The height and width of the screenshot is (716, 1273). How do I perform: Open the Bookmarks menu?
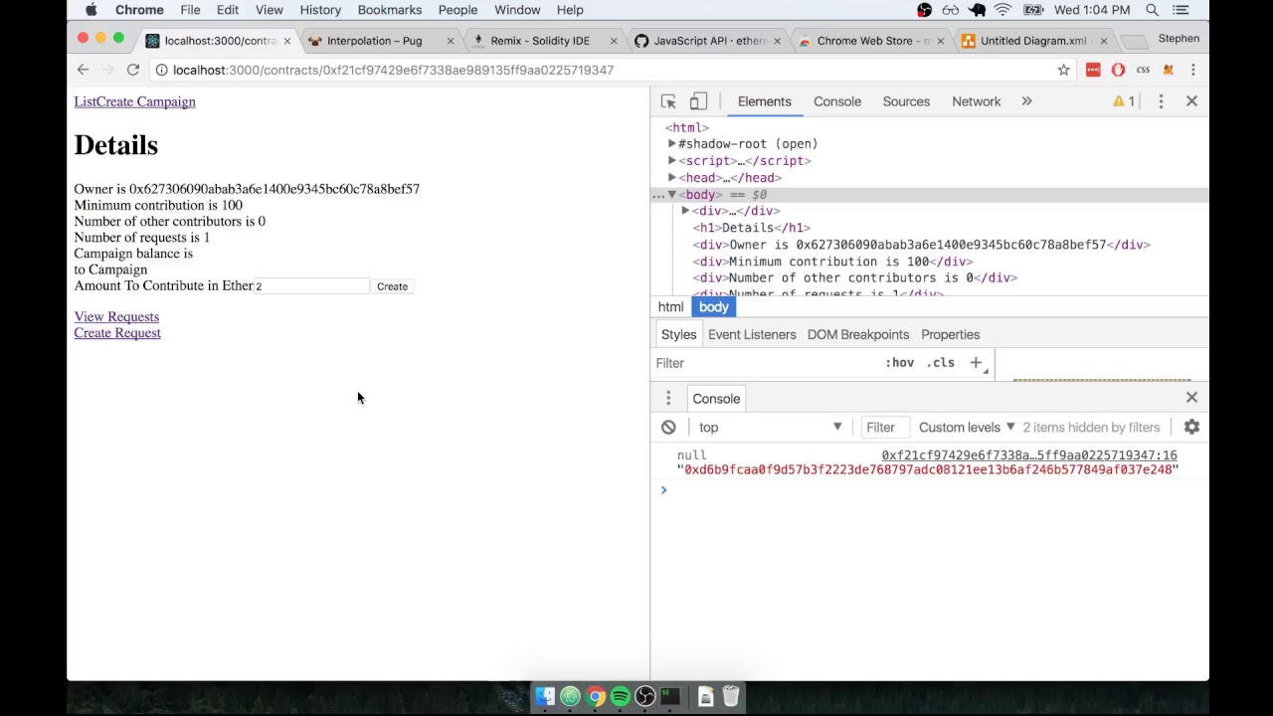[390, 10]
